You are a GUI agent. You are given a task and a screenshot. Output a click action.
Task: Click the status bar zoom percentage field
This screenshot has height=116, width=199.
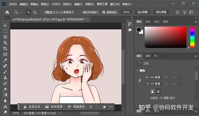[x=16, y=113]
